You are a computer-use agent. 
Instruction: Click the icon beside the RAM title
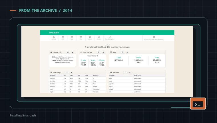tap(111, 52)
